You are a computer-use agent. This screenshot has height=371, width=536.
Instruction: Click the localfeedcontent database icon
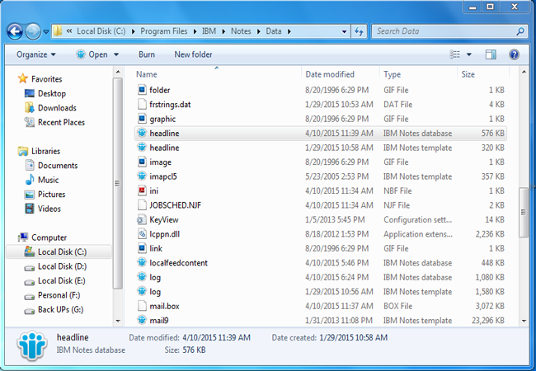click(x=142, y=263)
